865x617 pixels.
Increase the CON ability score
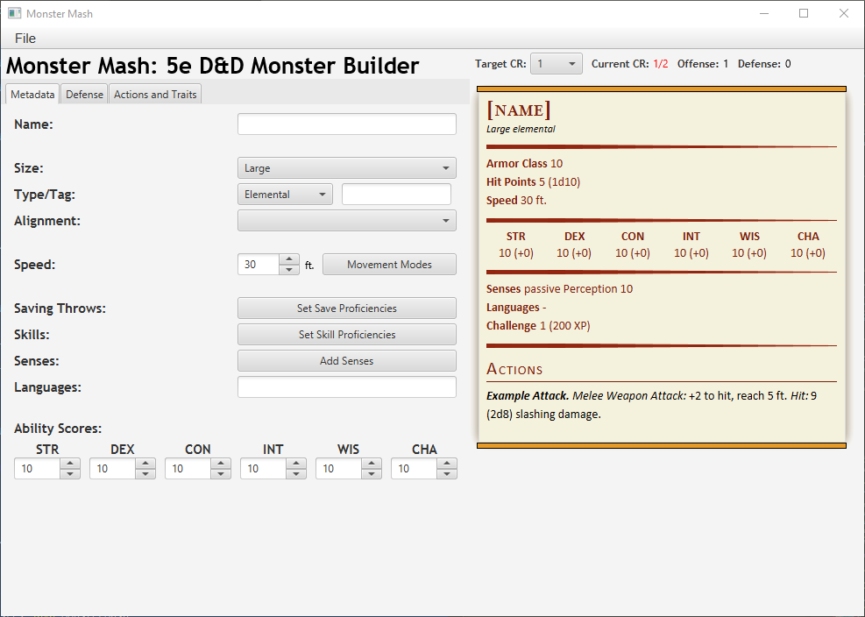(221, 464)
